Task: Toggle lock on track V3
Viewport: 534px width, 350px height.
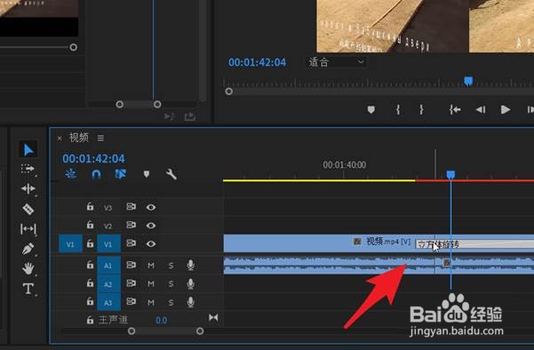Action: coord(90,207)
